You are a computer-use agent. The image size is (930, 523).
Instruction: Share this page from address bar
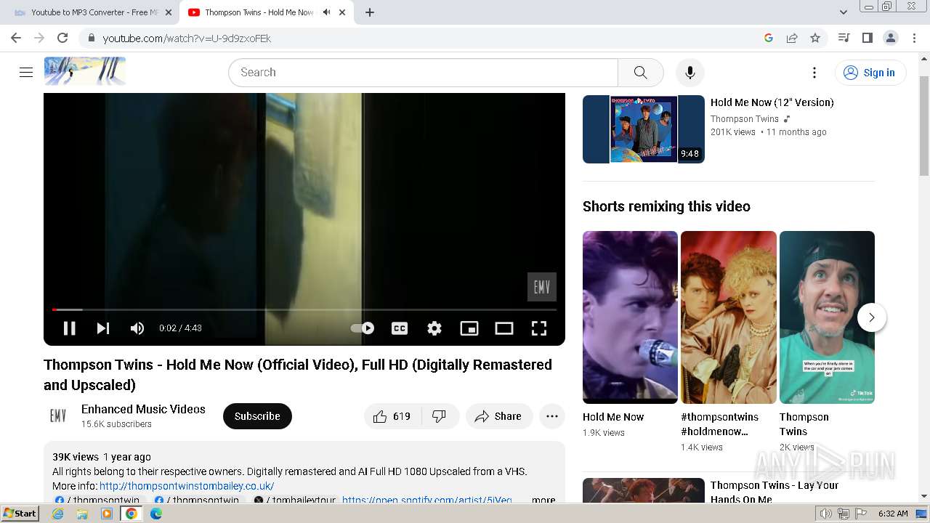pos(792,38)
